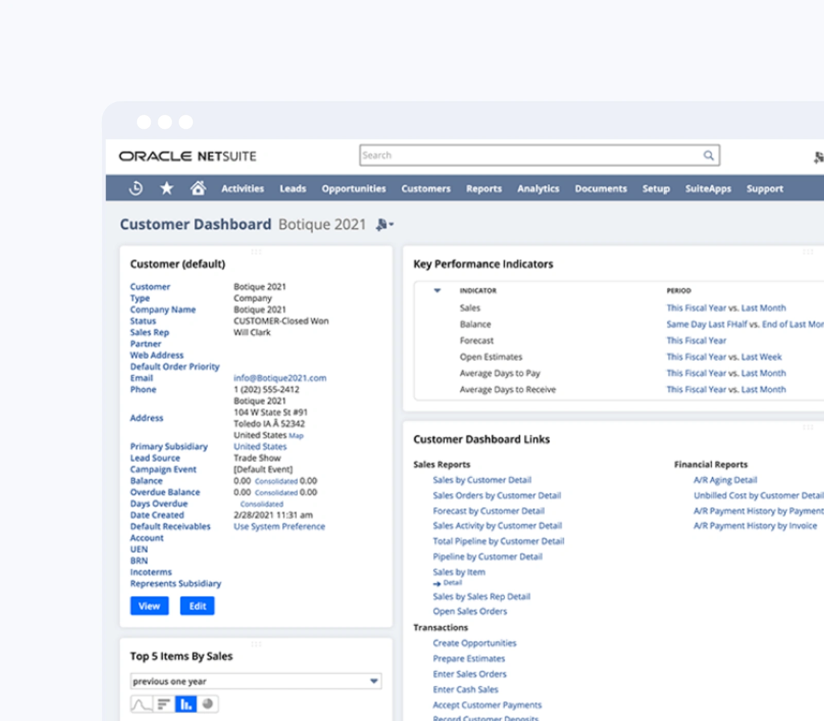Click the Customer (default) portlet drag handle

coord(256,252)
